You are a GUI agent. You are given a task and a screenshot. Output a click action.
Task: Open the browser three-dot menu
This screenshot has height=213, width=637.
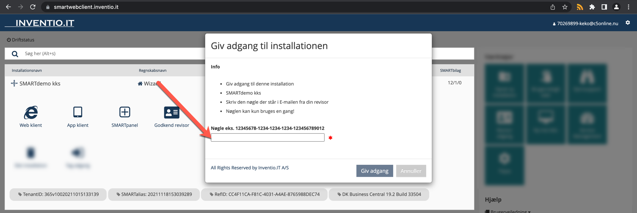629,7
